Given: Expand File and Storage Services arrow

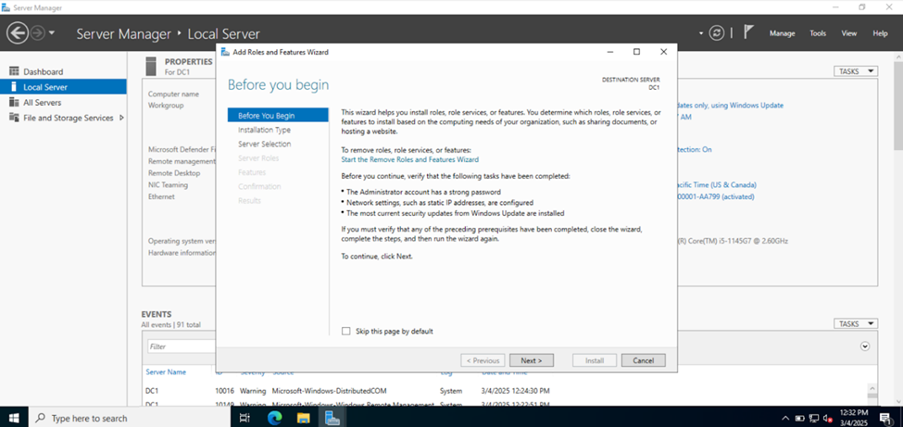Looking at the screenshot, I should tap(121, 118).
